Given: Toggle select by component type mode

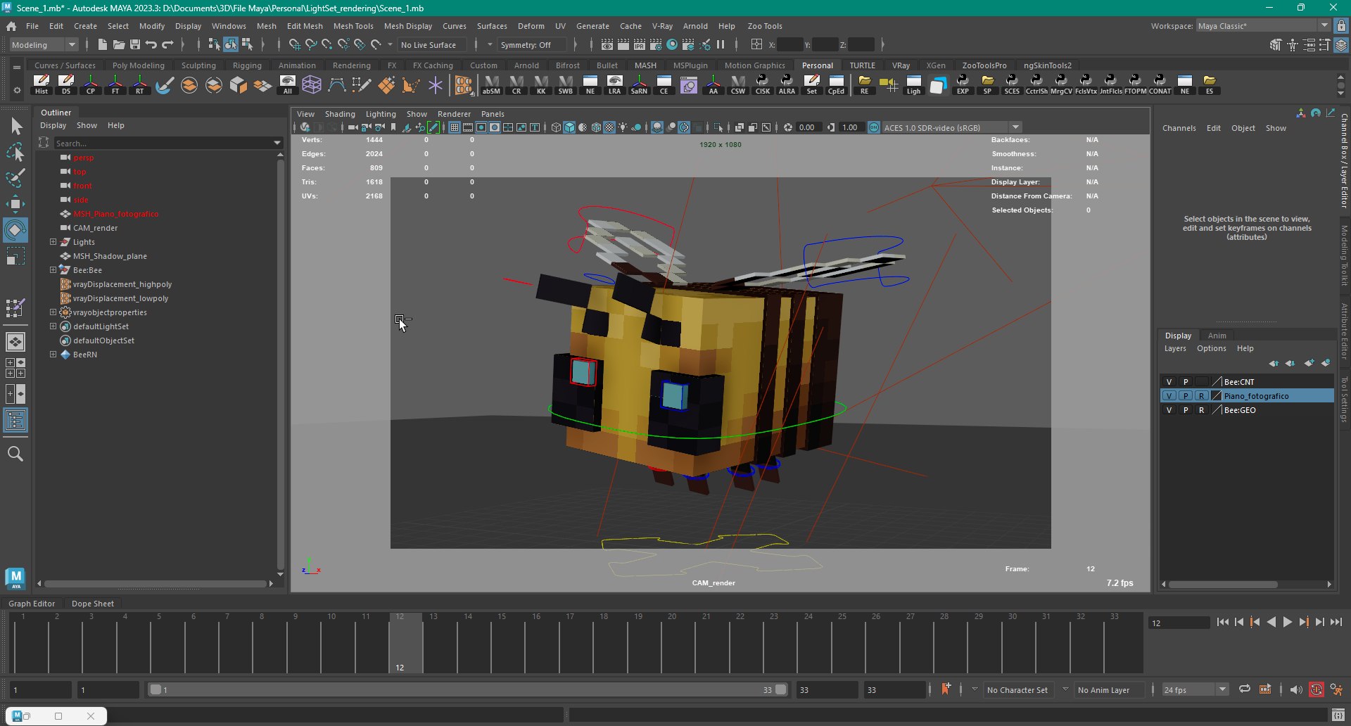Looking at the screenshot, I should [x=247, y=45].
